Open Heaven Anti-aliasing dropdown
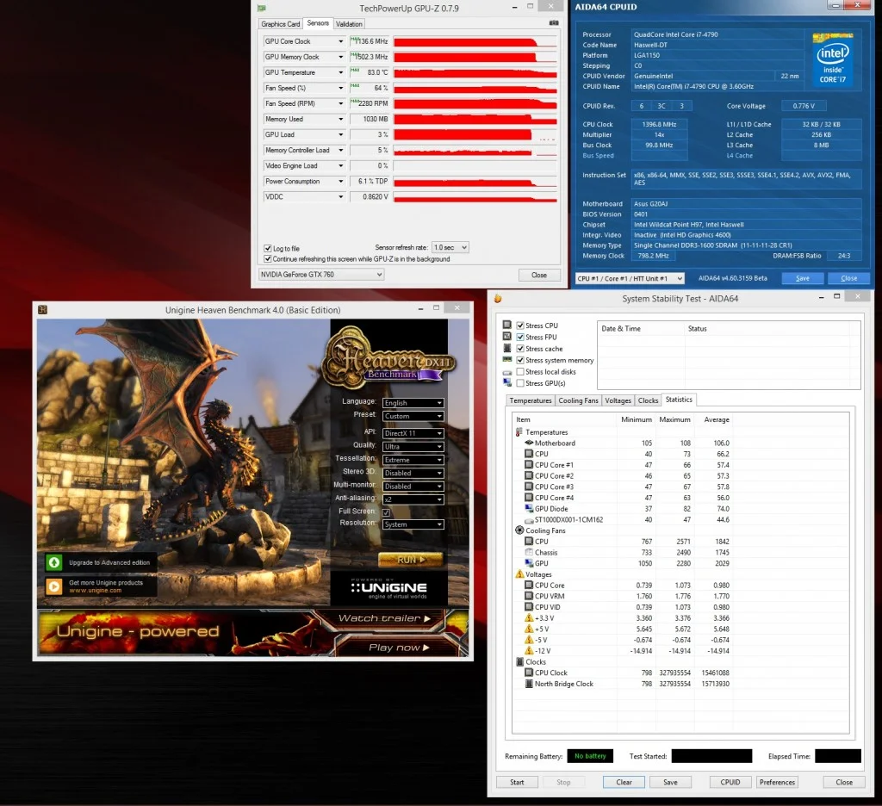 [x=413, y=499]
